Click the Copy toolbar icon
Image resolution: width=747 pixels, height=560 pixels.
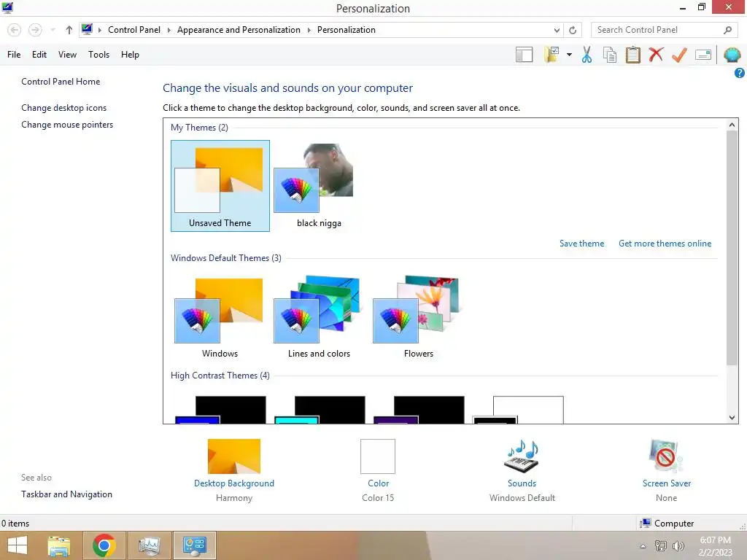point(610,55)
